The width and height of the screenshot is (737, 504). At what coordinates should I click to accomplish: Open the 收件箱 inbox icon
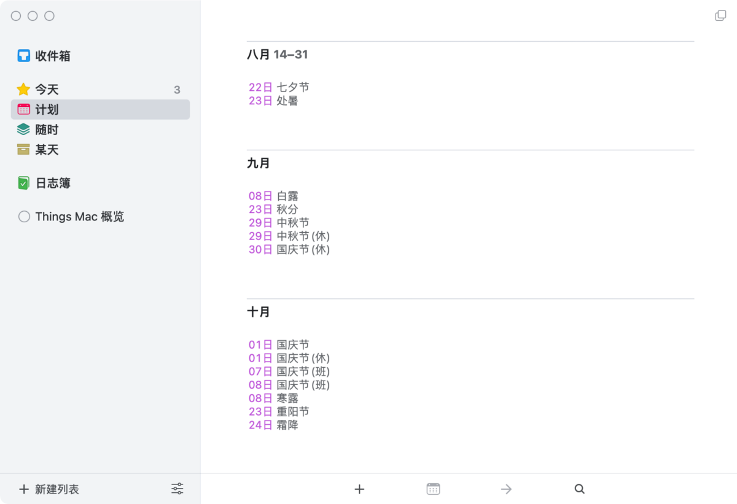[23, 56]
